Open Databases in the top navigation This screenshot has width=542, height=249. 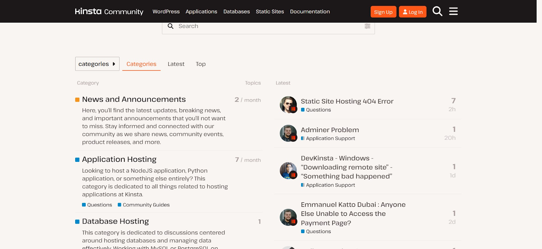tap(236, 11)
